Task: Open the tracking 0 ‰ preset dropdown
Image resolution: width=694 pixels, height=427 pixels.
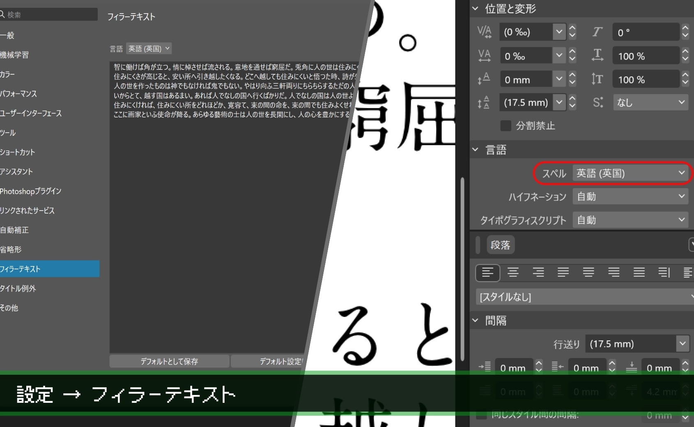Action: click(x=559, y=56)
